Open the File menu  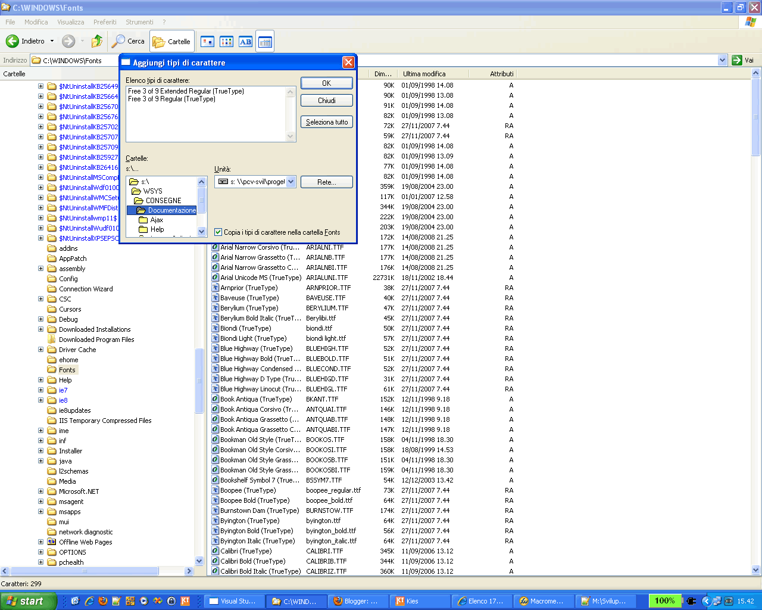10,22
